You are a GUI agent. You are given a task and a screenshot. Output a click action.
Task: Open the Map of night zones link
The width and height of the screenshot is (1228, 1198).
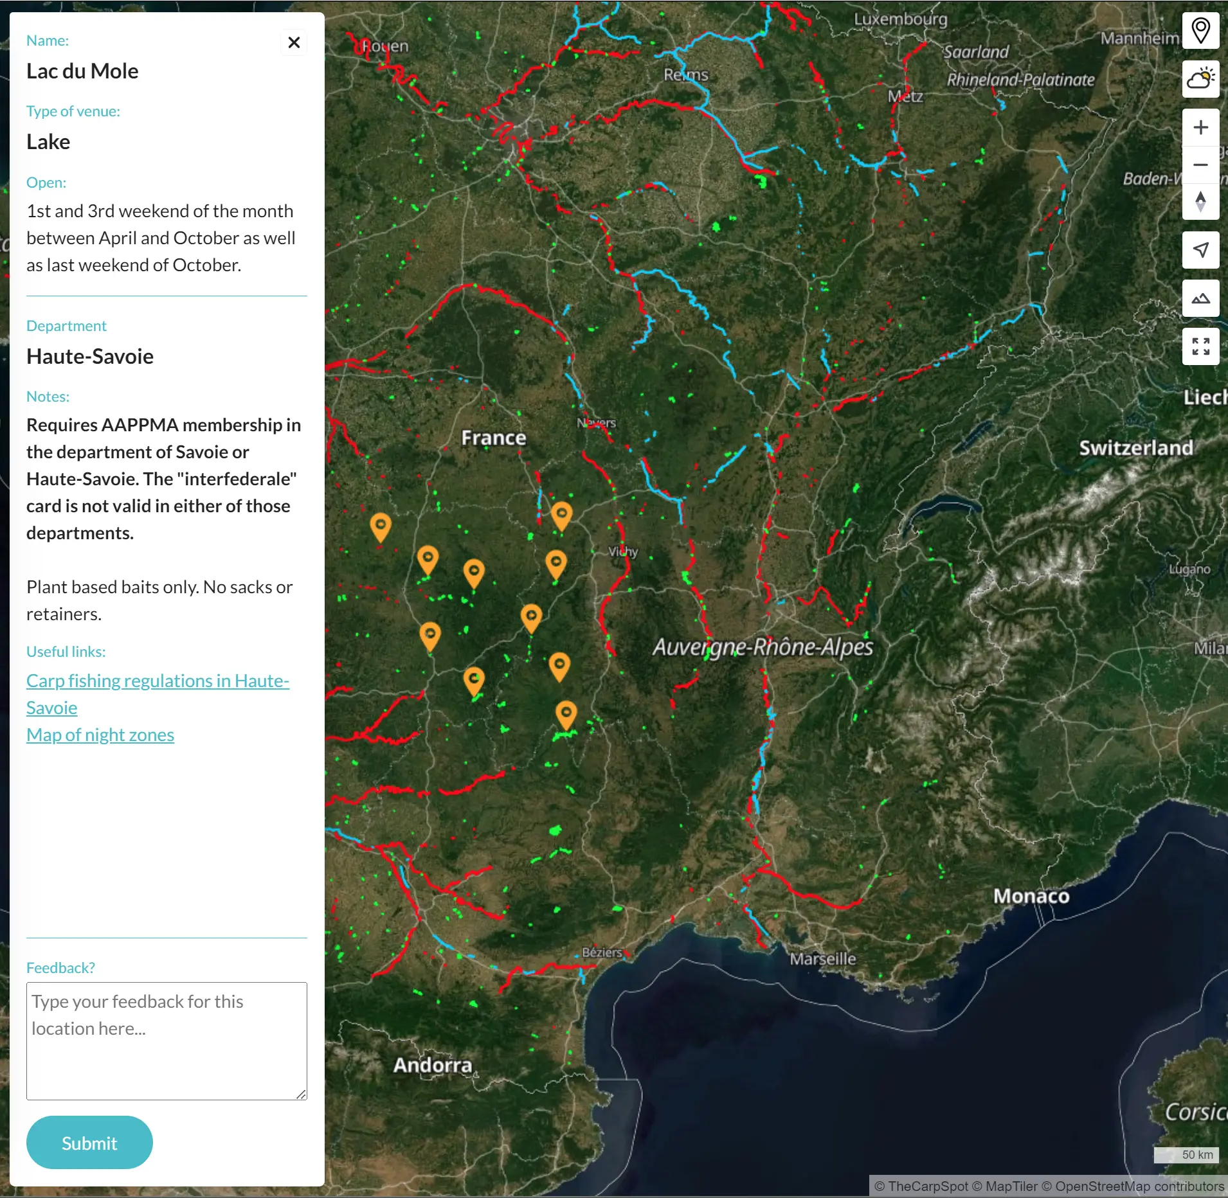tap(100, 735)
